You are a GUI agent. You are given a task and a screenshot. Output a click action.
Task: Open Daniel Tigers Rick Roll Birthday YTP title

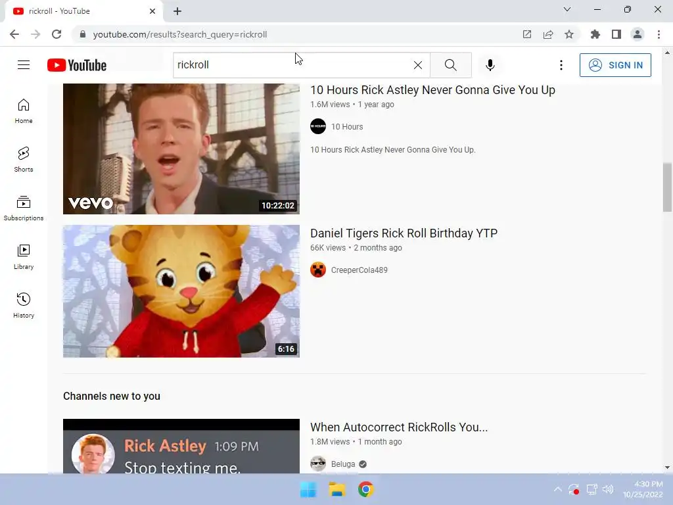pyautogui.click(x=404, y=233)
